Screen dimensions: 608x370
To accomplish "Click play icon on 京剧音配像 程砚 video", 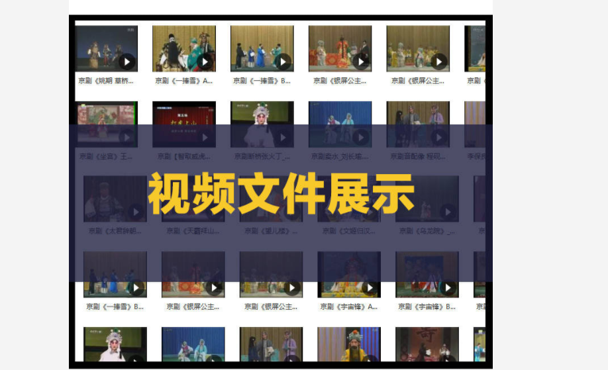I will tap(439, 137).
